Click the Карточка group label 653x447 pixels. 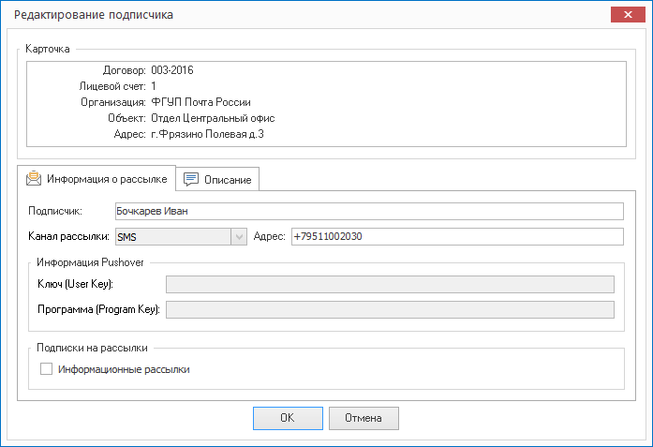[x=48, y=49]
